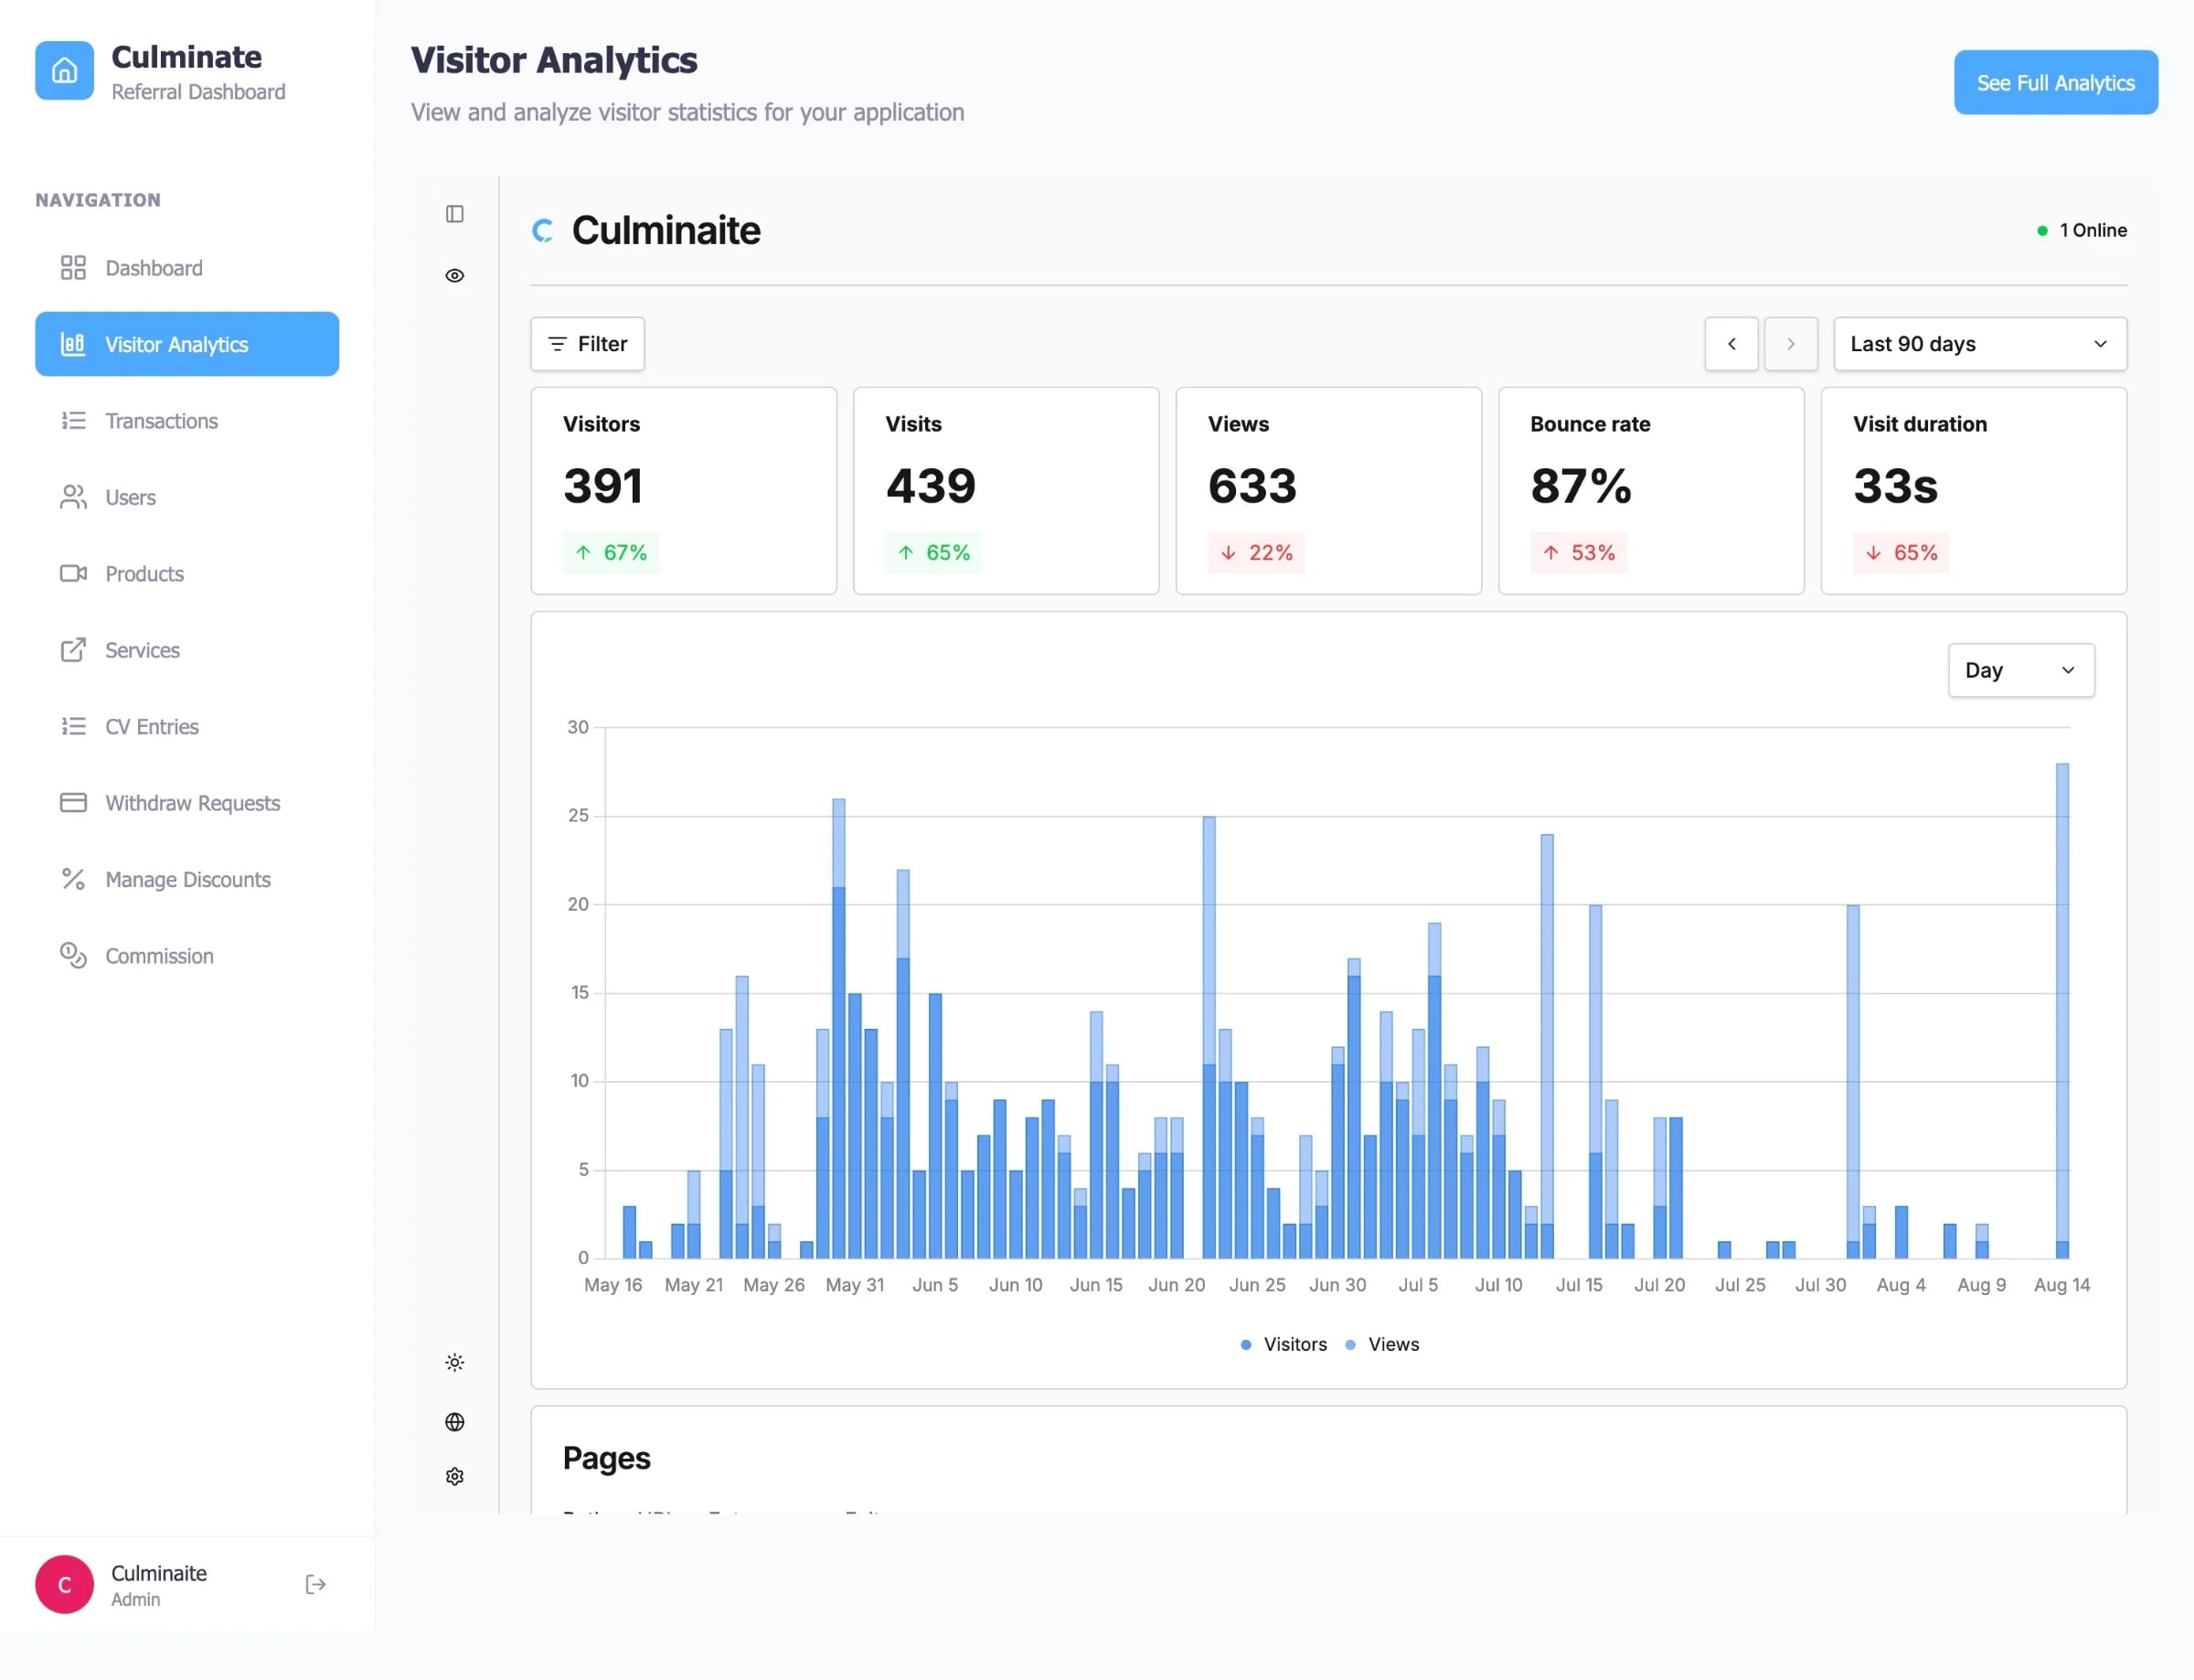Image resolution: width=2194 pixels, height=1680 pixels.
Task: Open CV Entries from the navigation
Action: tap(186, 727)
